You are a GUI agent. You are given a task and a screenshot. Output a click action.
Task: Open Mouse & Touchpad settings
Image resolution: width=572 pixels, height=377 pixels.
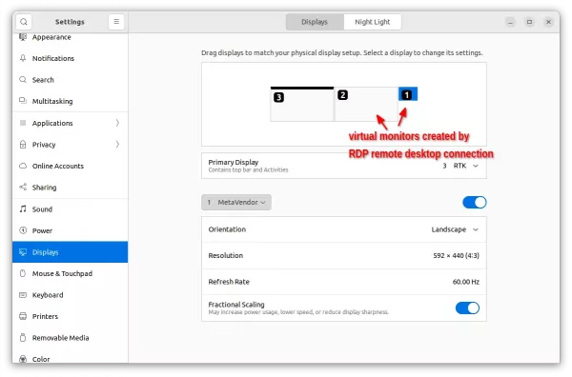tap(70, 273)
